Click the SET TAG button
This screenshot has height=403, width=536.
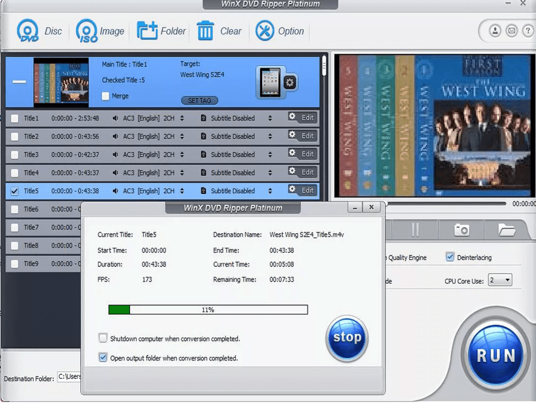pyautogui.click(x=199, y=100)
